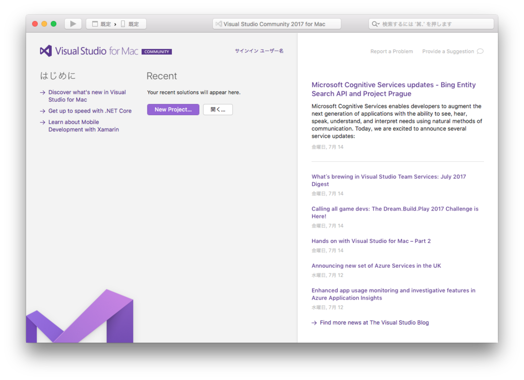
Task: Click the arrow icon beside Discover what's new
Action: [x=42, y=92]
